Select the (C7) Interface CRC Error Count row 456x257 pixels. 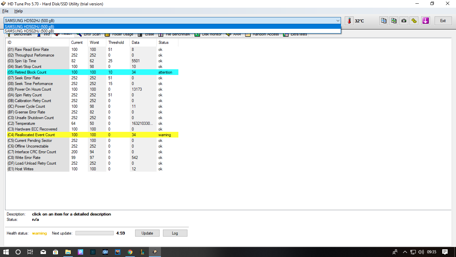pos(93,152)
